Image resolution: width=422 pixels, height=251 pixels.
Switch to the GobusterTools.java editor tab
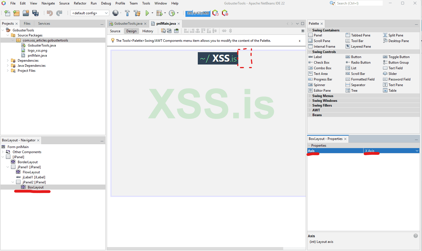coord(128,24)
